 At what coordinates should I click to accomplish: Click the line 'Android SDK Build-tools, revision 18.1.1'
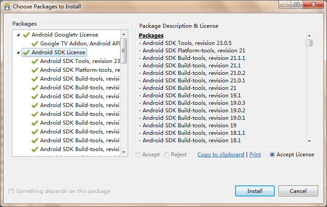tap(192, 133)
